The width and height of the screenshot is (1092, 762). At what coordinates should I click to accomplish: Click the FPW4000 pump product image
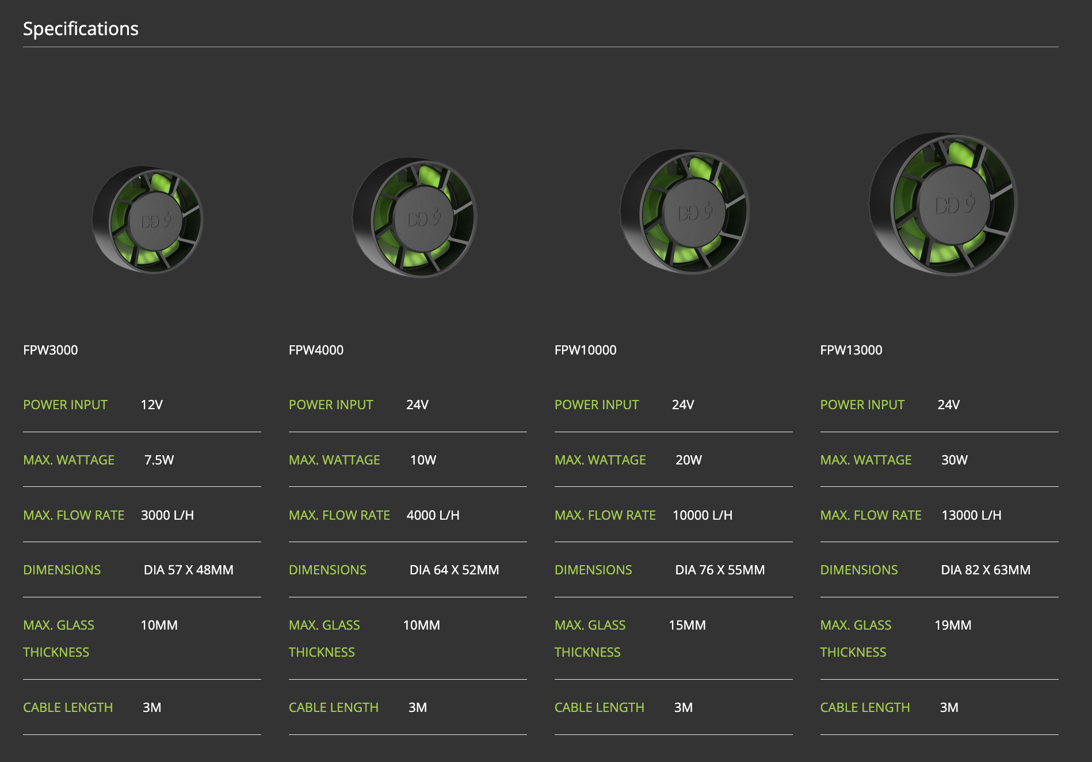point(414,218)
